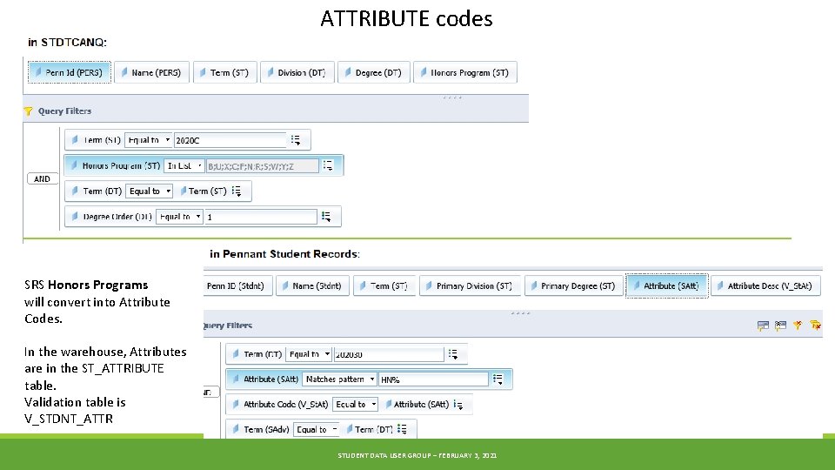835x470 pixels.
Task: Open values list icon beside 202030
Action: pos(453,354)
